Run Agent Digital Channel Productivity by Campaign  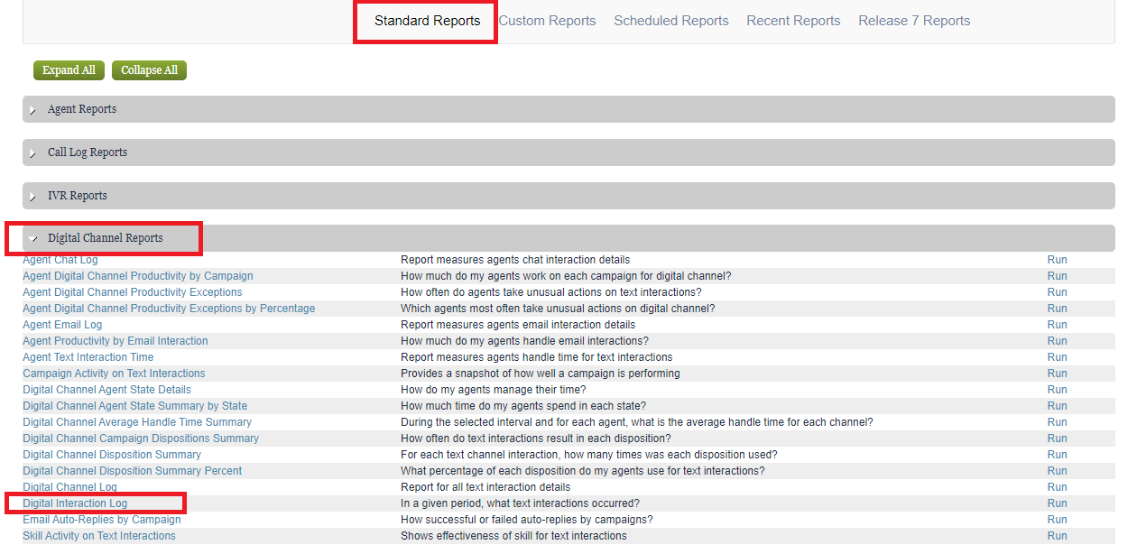[x=1057, y=276]
